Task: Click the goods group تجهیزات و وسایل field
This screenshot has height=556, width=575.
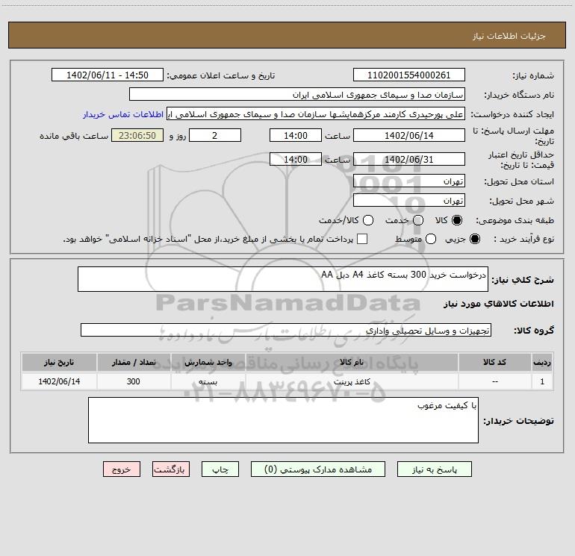Action: (x=286, y=330)
